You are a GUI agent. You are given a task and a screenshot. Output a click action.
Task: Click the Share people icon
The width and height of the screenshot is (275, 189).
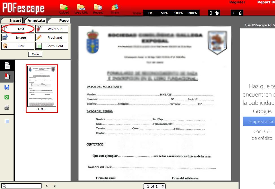click(x=115, y=8)
